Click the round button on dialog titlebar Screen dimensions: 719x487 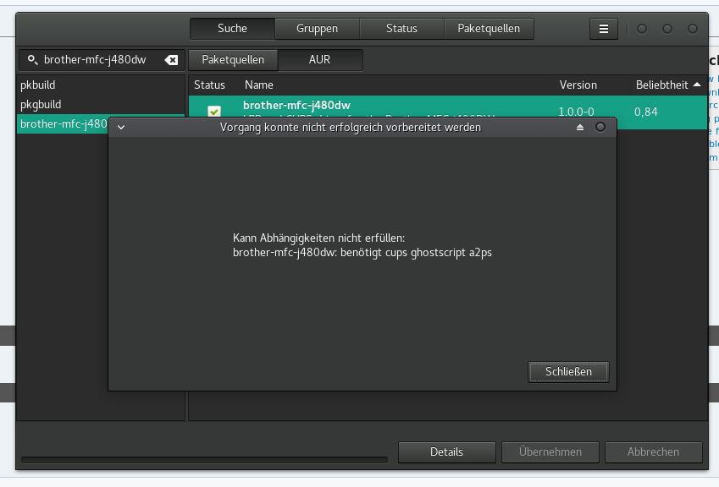(600, 128)
